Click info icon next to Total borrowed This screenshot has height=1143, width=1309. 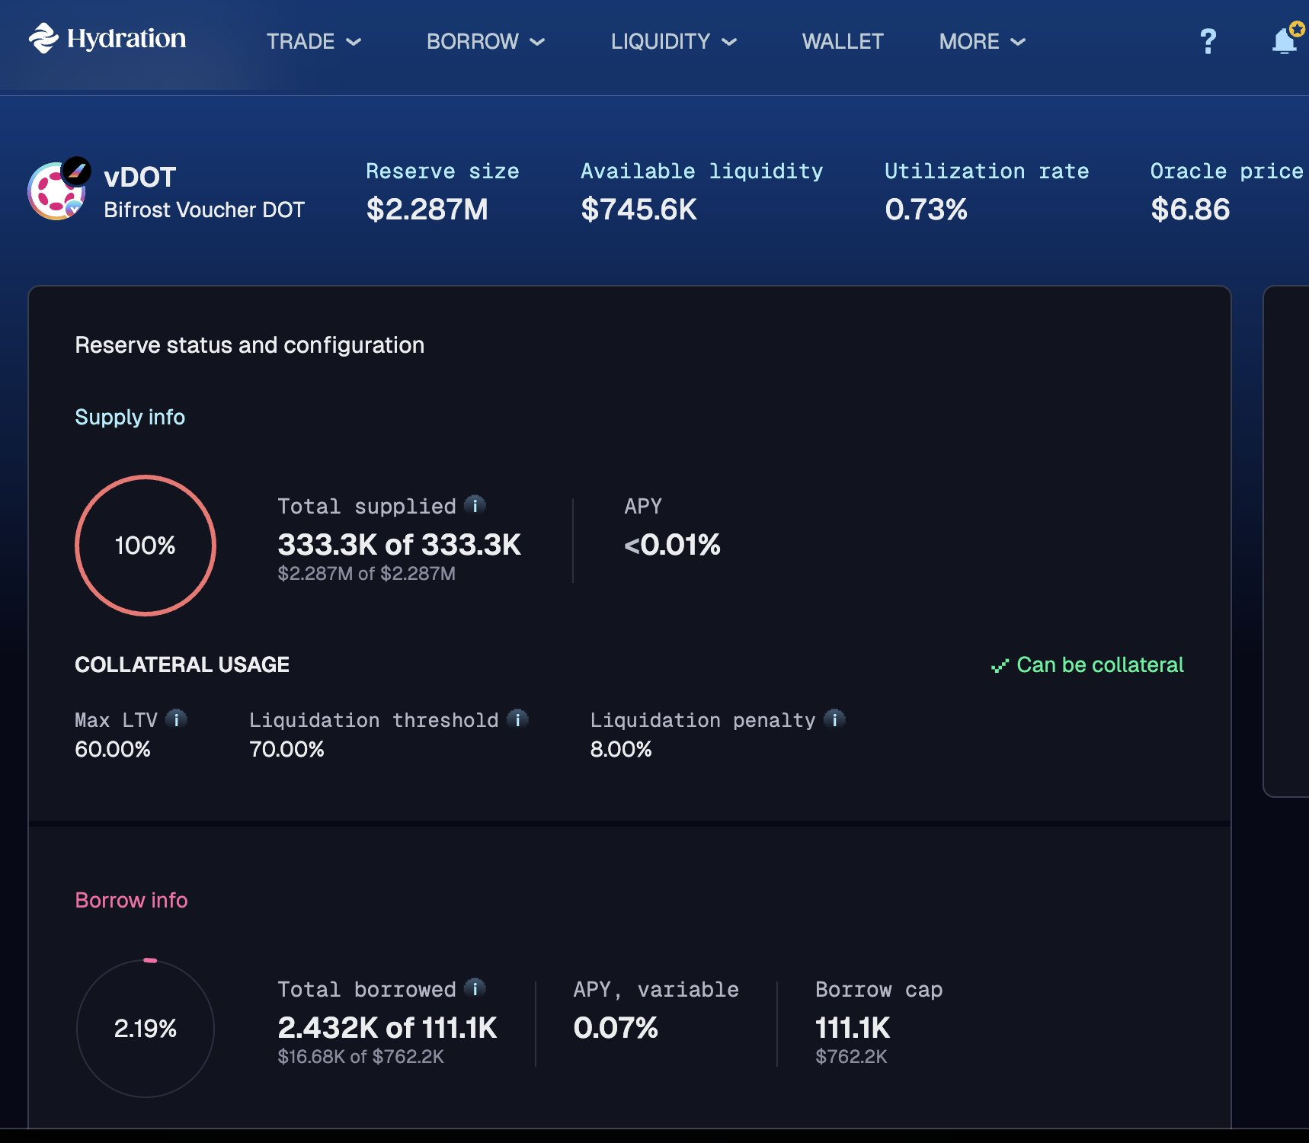[475, 988]
